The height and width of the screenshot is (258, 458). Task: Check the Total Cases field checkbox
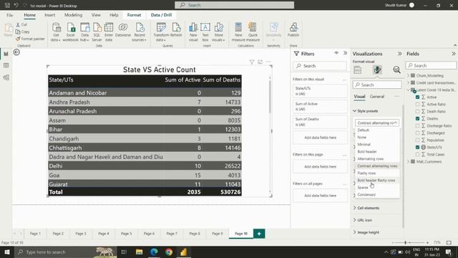click(417, 155)
